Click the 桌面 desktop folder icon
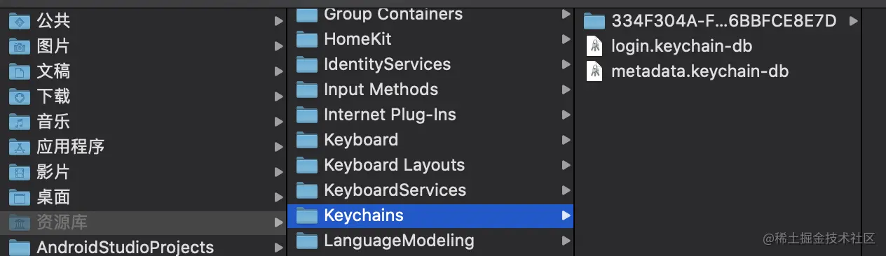The image size is (886, 256). (19, 197)
